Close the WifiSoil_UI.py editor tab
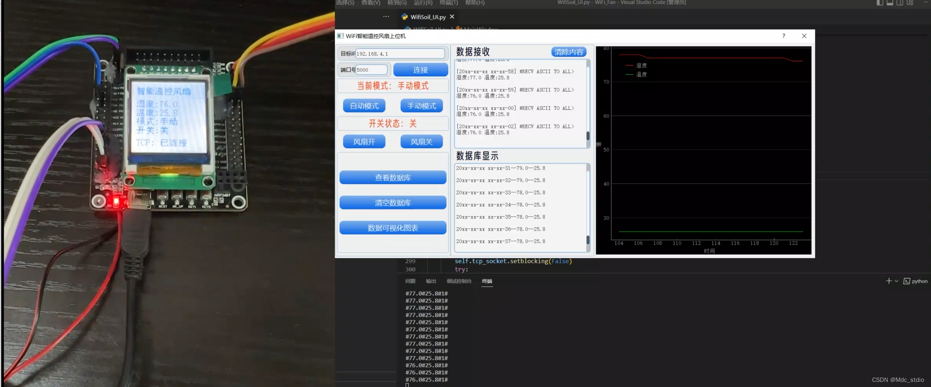Viewport: 931px width, 387px height. pyautogui.click(x=452, y=16)
